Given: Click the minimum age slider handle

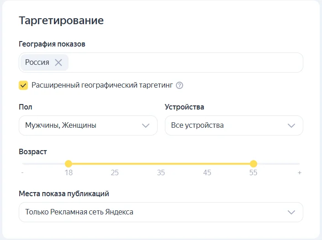Looking at the screenshot, I should 69,164.
